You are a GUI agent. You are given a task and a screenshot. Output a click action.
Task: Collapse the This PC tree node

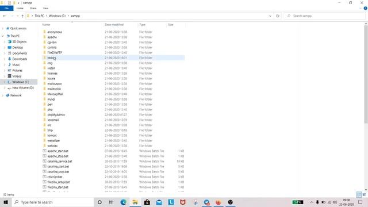click(2, 36)
